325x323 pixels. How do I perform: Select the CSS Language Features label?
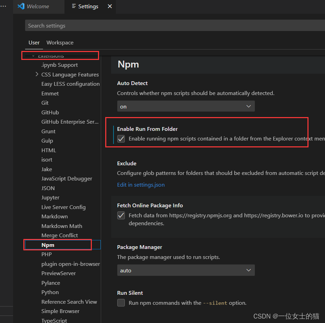point(70,74)
